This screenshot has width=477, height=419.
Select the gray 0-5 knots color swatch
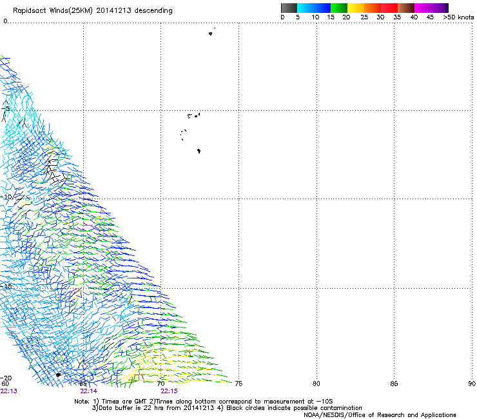tap(289, 8)
